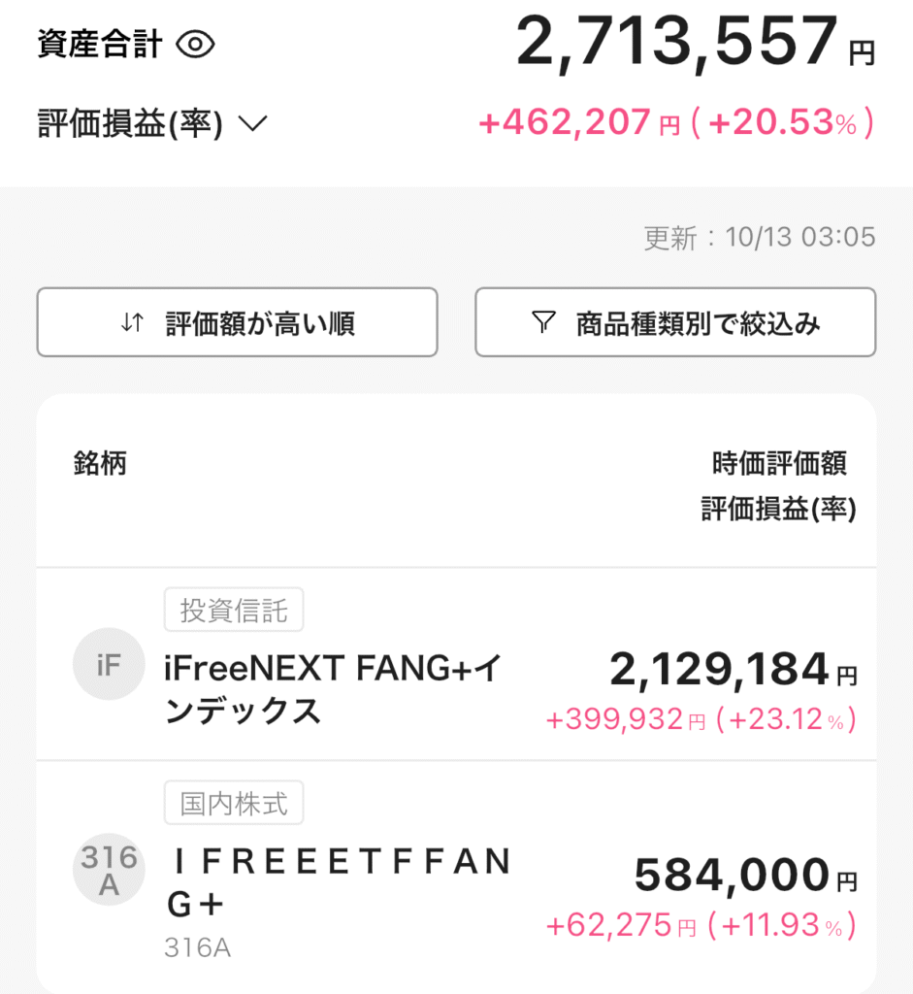Select the 投資信託 category tag
The height and width of the screenshot is (994, 913).
point(234,611)
